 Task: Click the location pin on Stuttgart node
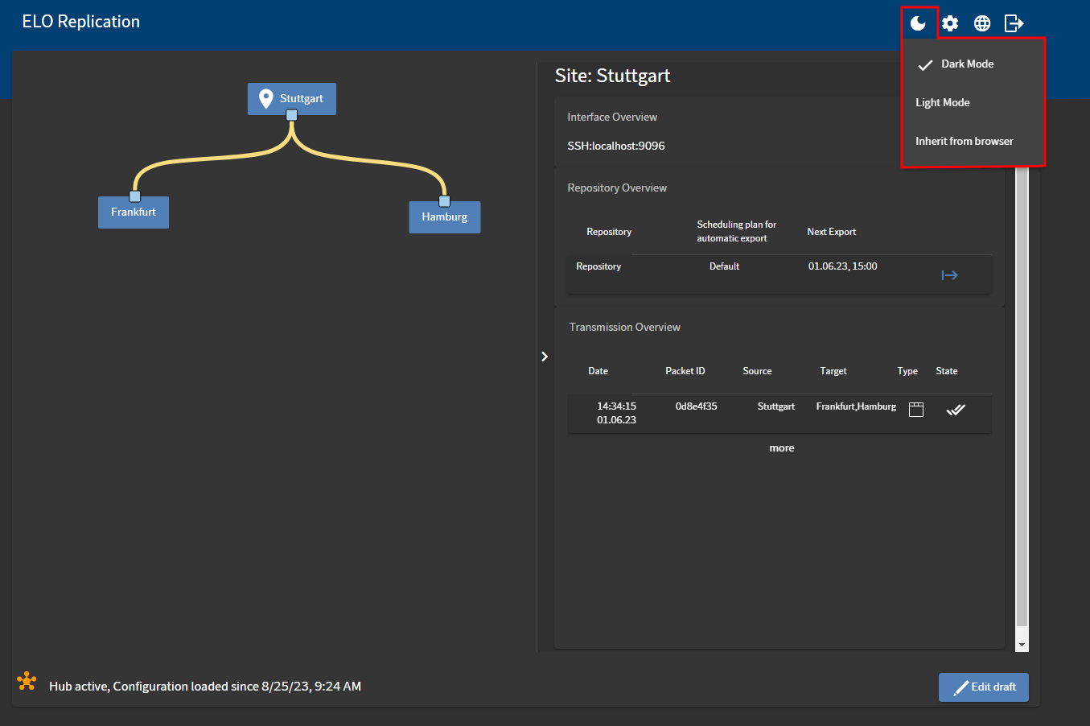pos(266,99)
